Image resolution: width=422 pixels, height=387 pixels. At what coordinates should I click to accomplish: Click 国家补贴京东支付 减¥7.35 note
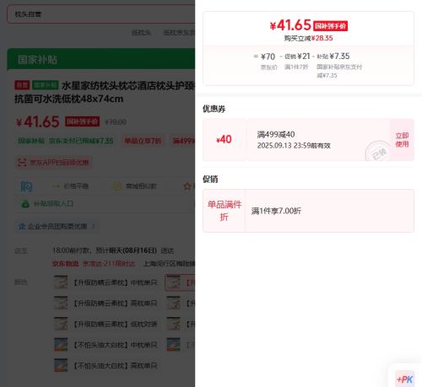(x=339, y=71)
